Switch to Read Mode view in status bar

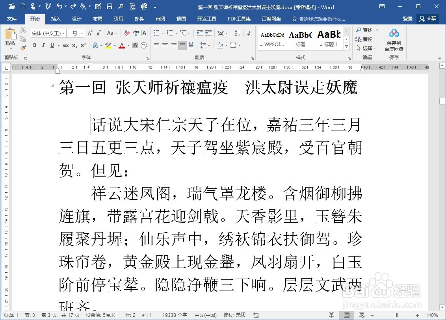tap(331, 315)
